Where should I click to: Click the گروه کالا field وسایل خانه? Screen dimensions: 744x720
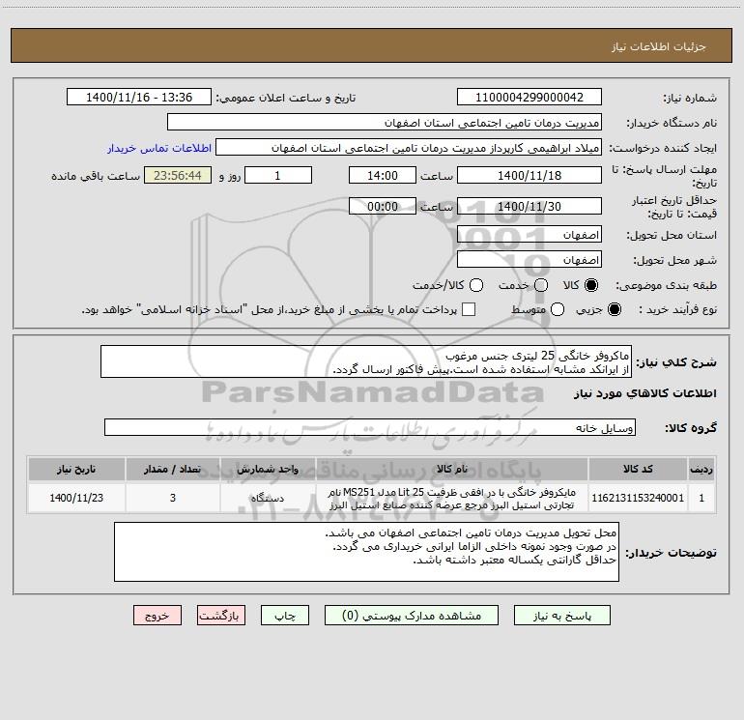370,427
